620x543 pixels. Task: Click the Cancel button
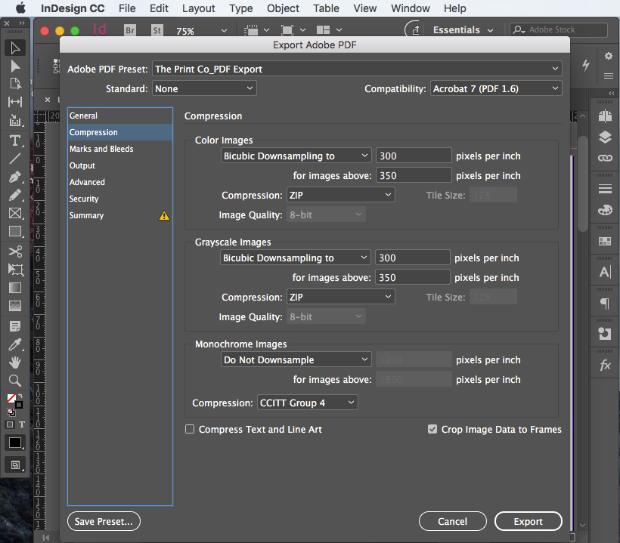pyautogui.click(x=452, y=521)
